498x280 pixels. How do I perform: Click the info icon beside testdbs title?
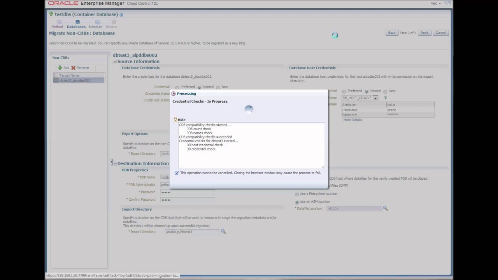coord(121,15)
